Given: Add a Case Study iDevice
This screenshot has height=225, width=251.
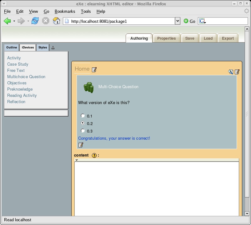Looking at the screenshot, I should (x=18, y=64).
